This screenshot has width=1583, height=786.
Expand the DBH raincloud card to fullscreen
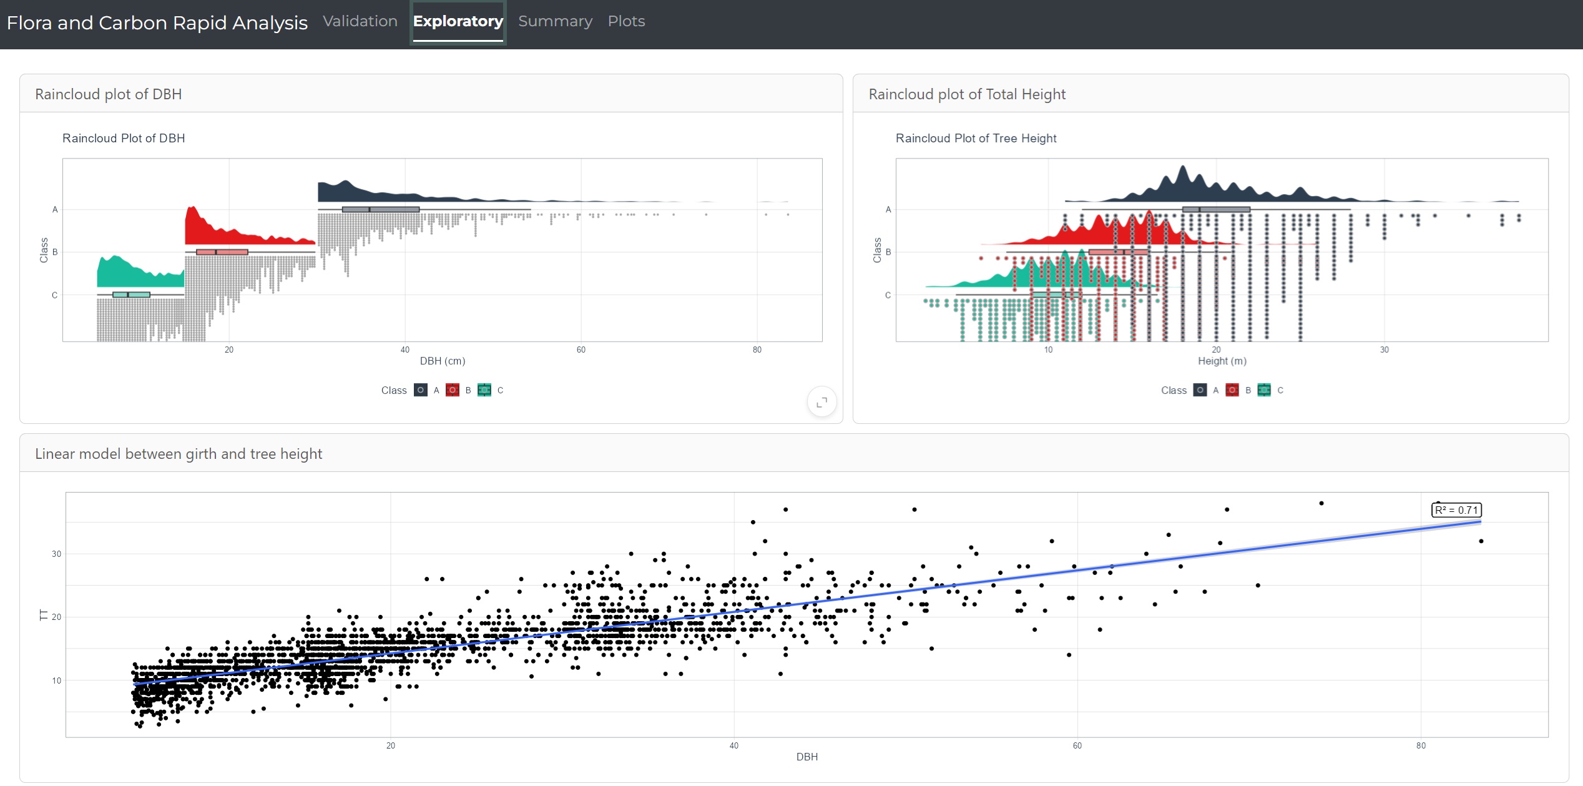(x=821, y=402)
